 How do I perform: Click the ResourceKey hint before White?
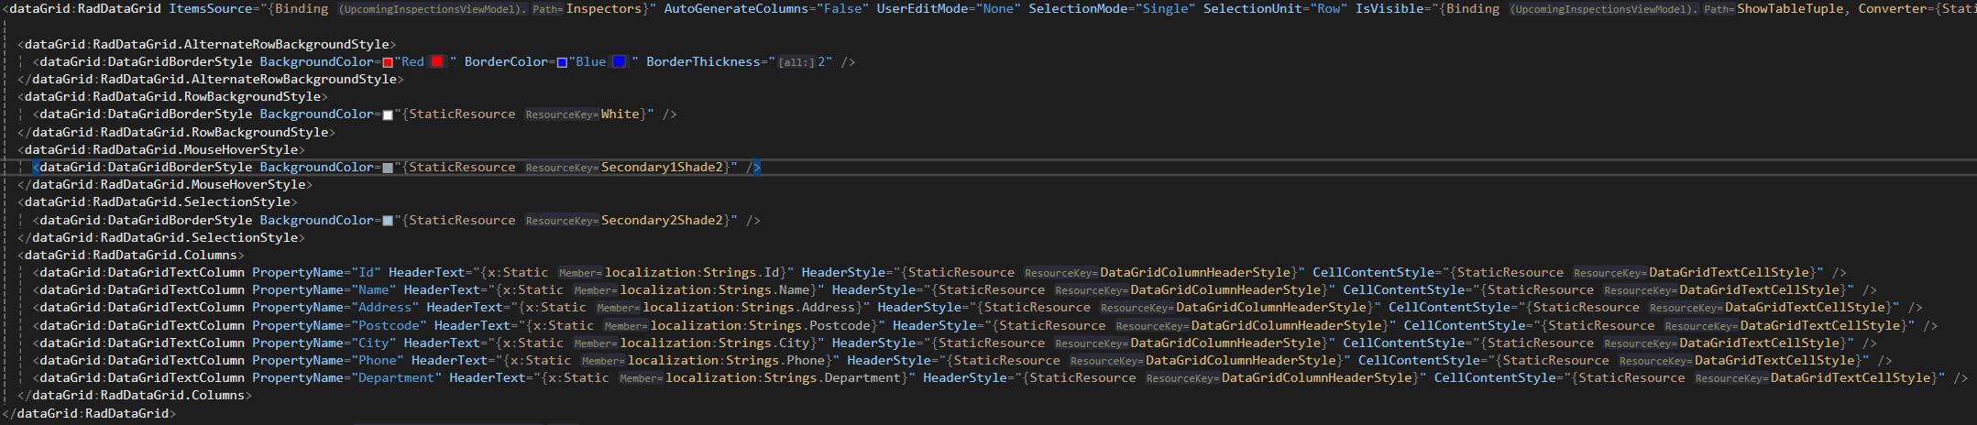coord(561,114)
